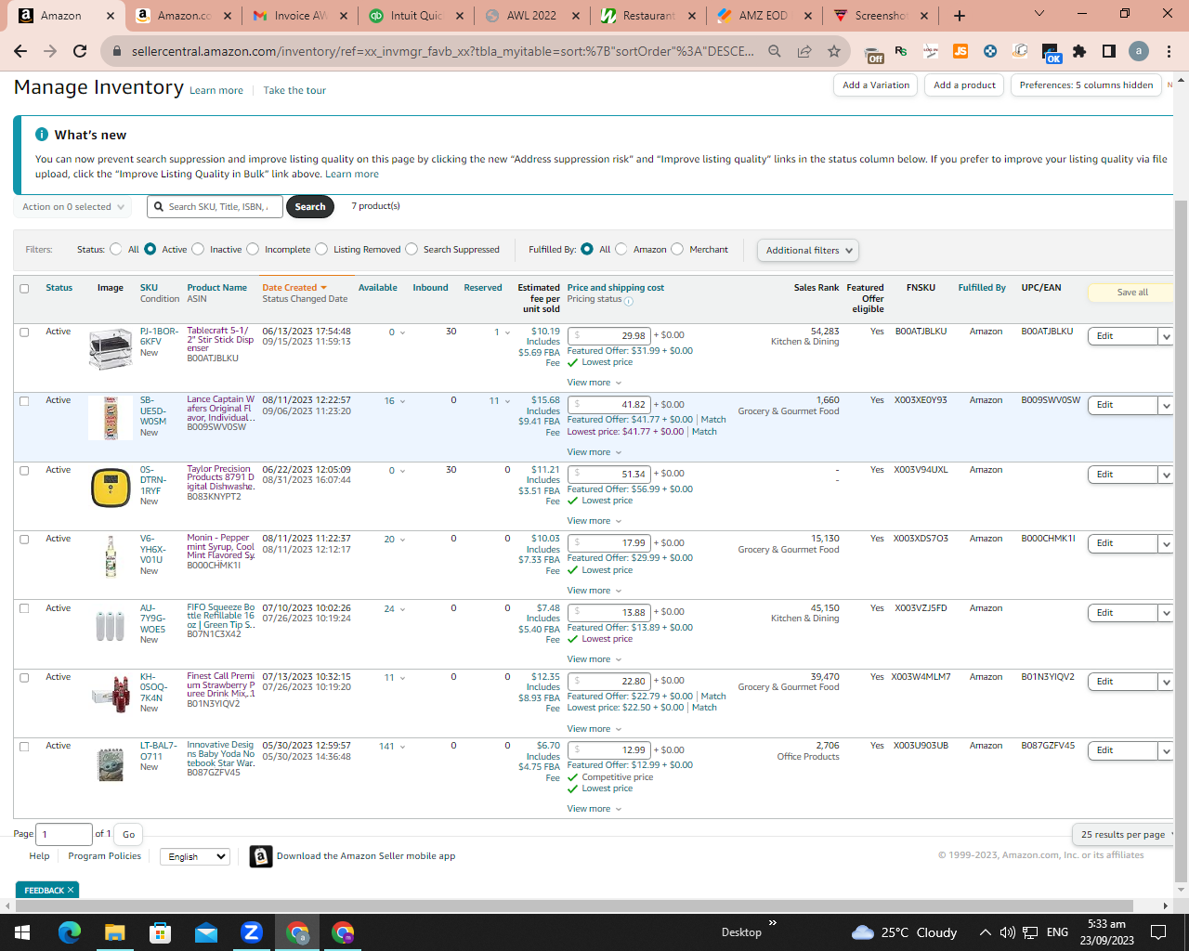Expand Available quantity chevron for Innovative Designs row
This screenshot has height=951, width=1189.
click(x=401, y=747)
